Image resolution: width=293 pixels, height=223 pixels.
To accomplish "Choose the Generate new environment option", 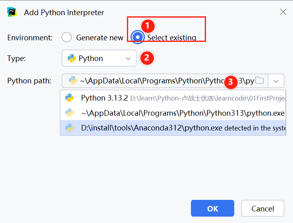I will tap(67, 37).
